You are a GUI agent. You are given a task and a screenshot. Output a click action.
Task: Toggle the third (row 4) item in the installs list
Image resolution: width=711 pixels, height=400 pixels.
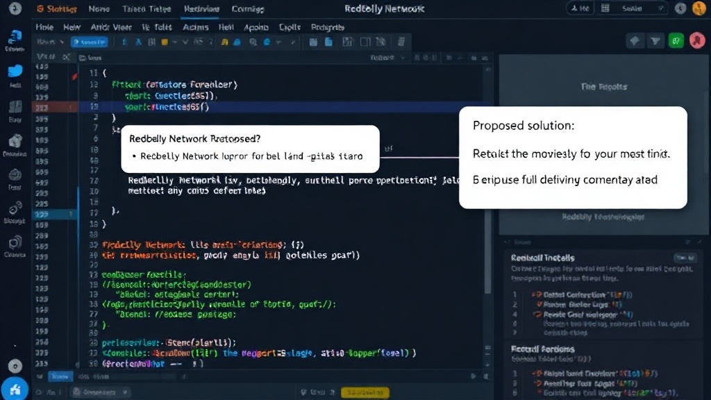(537, 315)
